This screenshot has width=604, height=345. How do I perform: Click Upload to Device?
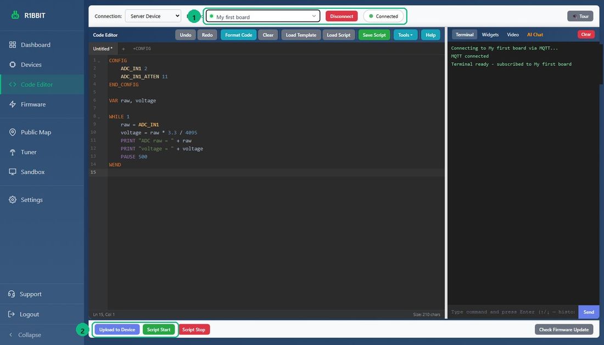pyautogui.click(x=117, y=330)
